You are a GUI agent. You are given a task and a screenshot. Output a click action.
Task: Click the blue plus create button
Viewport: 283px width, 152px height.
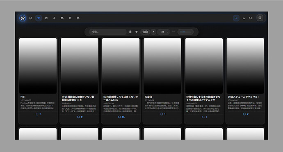(236, 18)
